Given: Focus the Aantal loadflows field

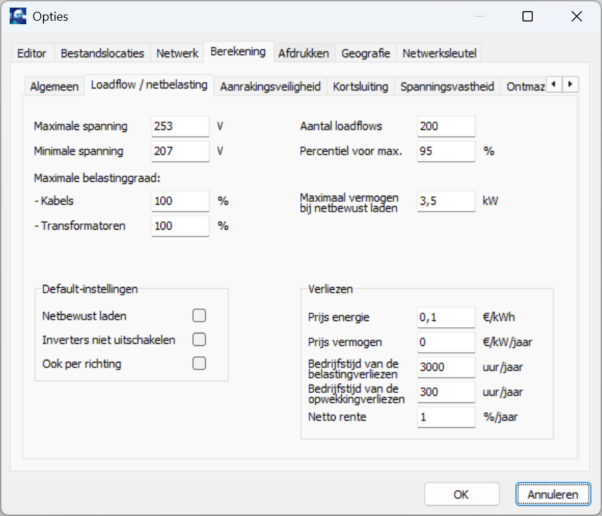Looking at the screenshot, I should 446,127.
